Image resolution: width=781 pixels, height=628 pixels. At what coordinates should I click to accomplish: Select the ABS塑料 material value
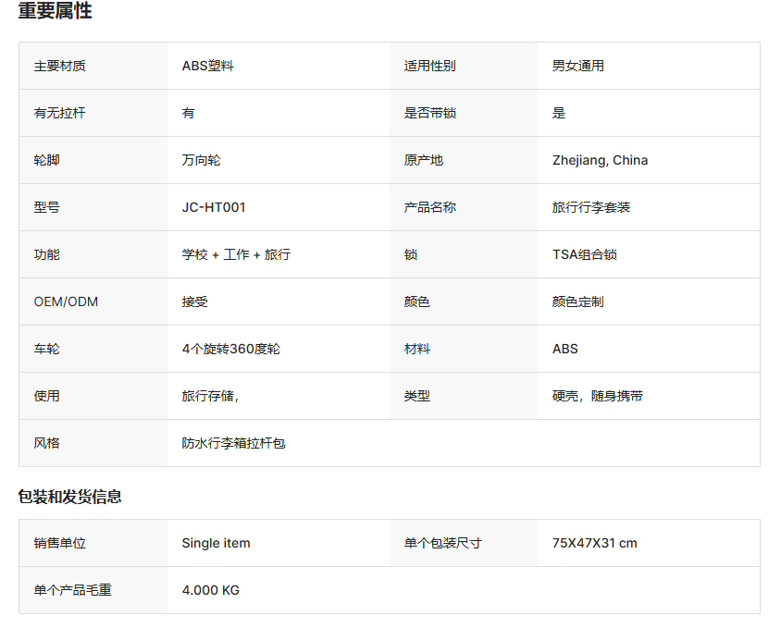pyautogui.click(x=207, y=66)
